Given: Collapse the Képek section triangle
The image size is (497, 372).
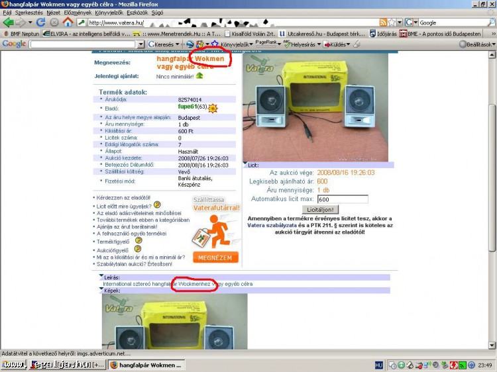Looking at the screenshot, I should tap(101, 289).
